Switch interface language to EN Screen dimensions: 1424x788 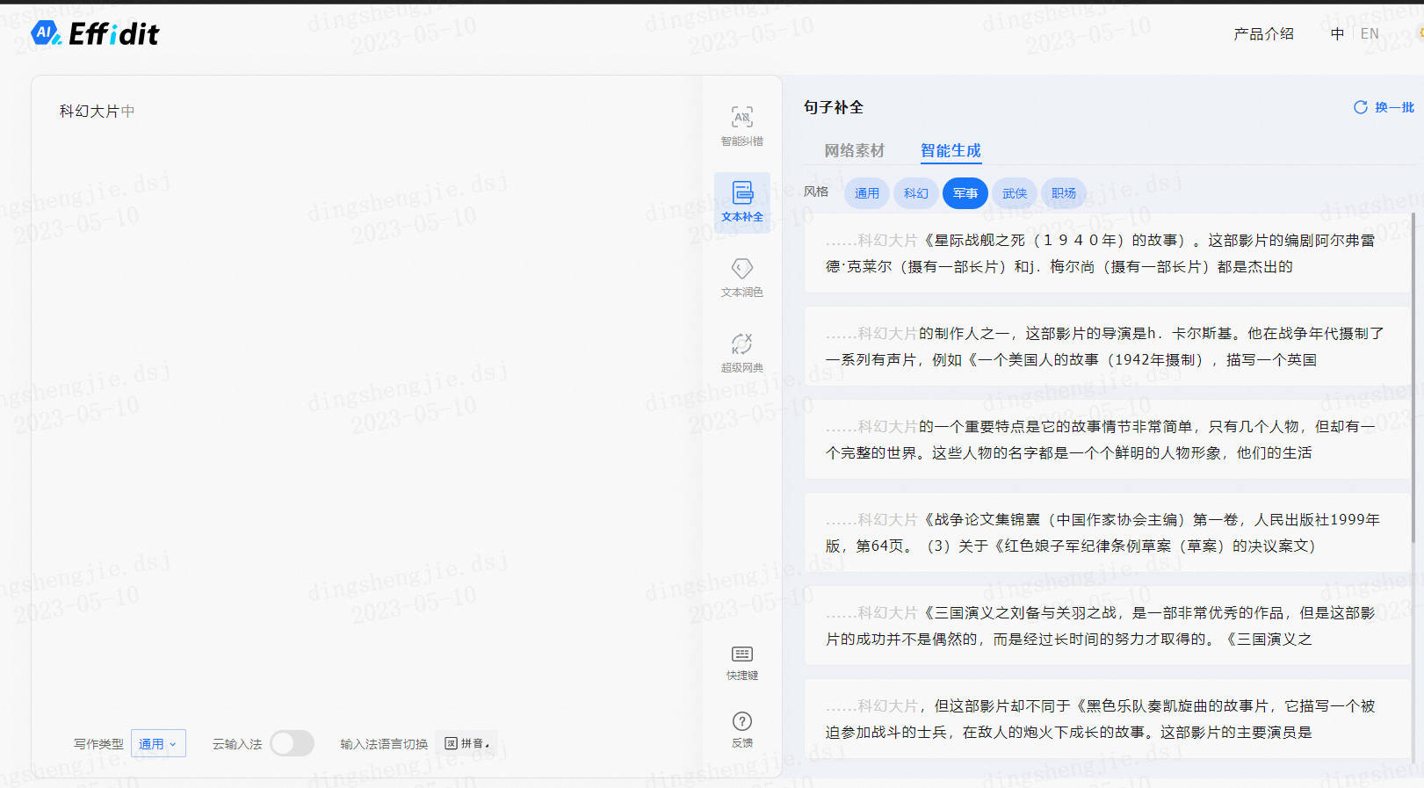pyautogui.click(x=1370, y=33)
